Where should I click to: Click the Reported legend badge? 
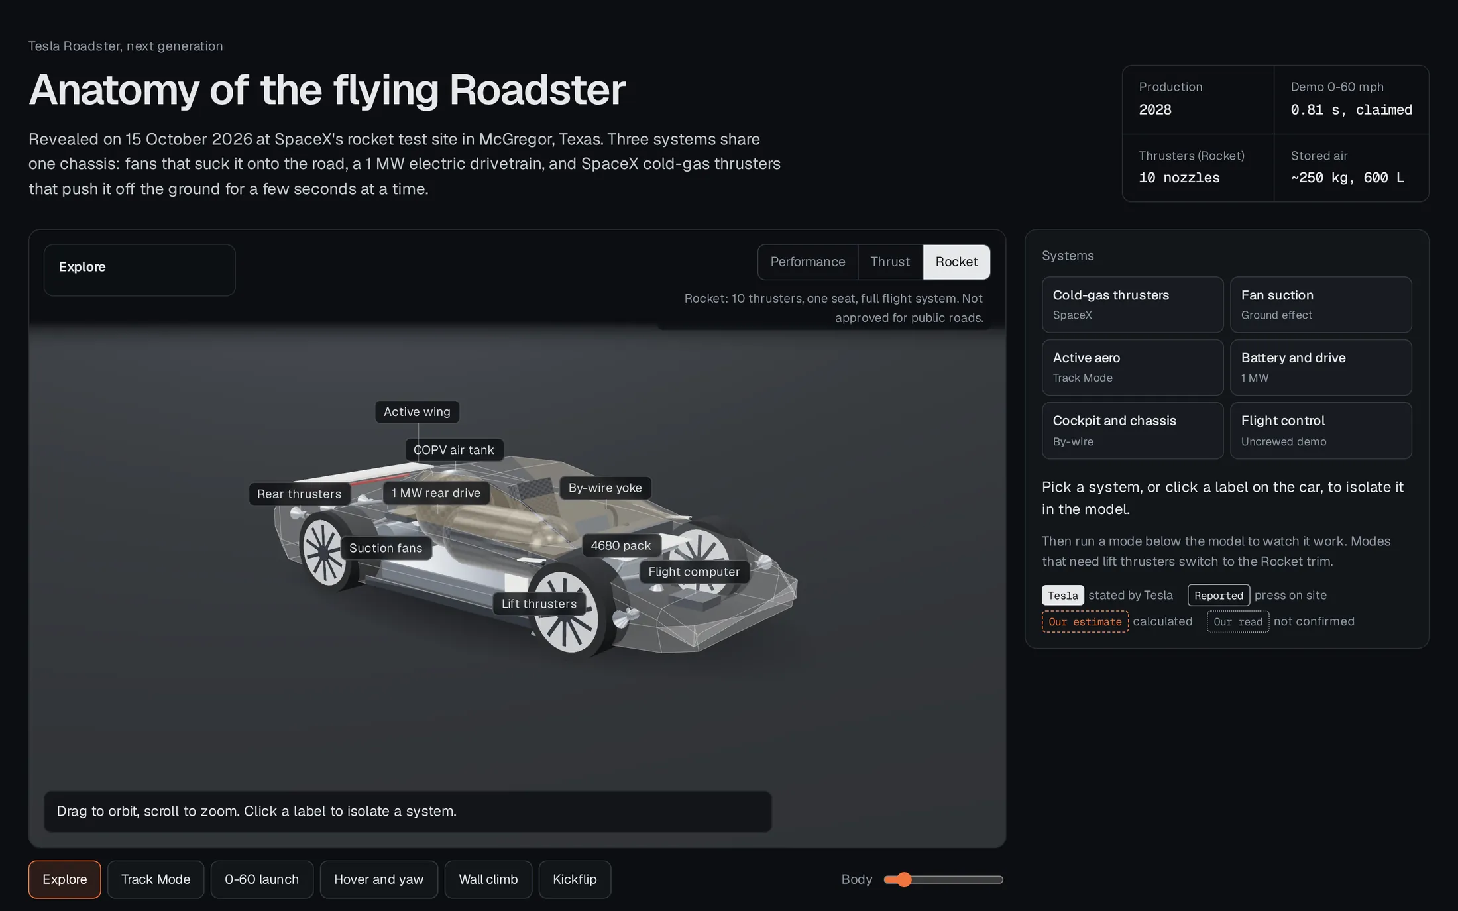1219,596
